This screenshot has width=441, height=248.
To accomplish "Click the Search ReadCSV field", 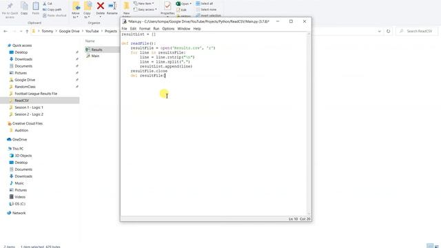I will 417,31.
